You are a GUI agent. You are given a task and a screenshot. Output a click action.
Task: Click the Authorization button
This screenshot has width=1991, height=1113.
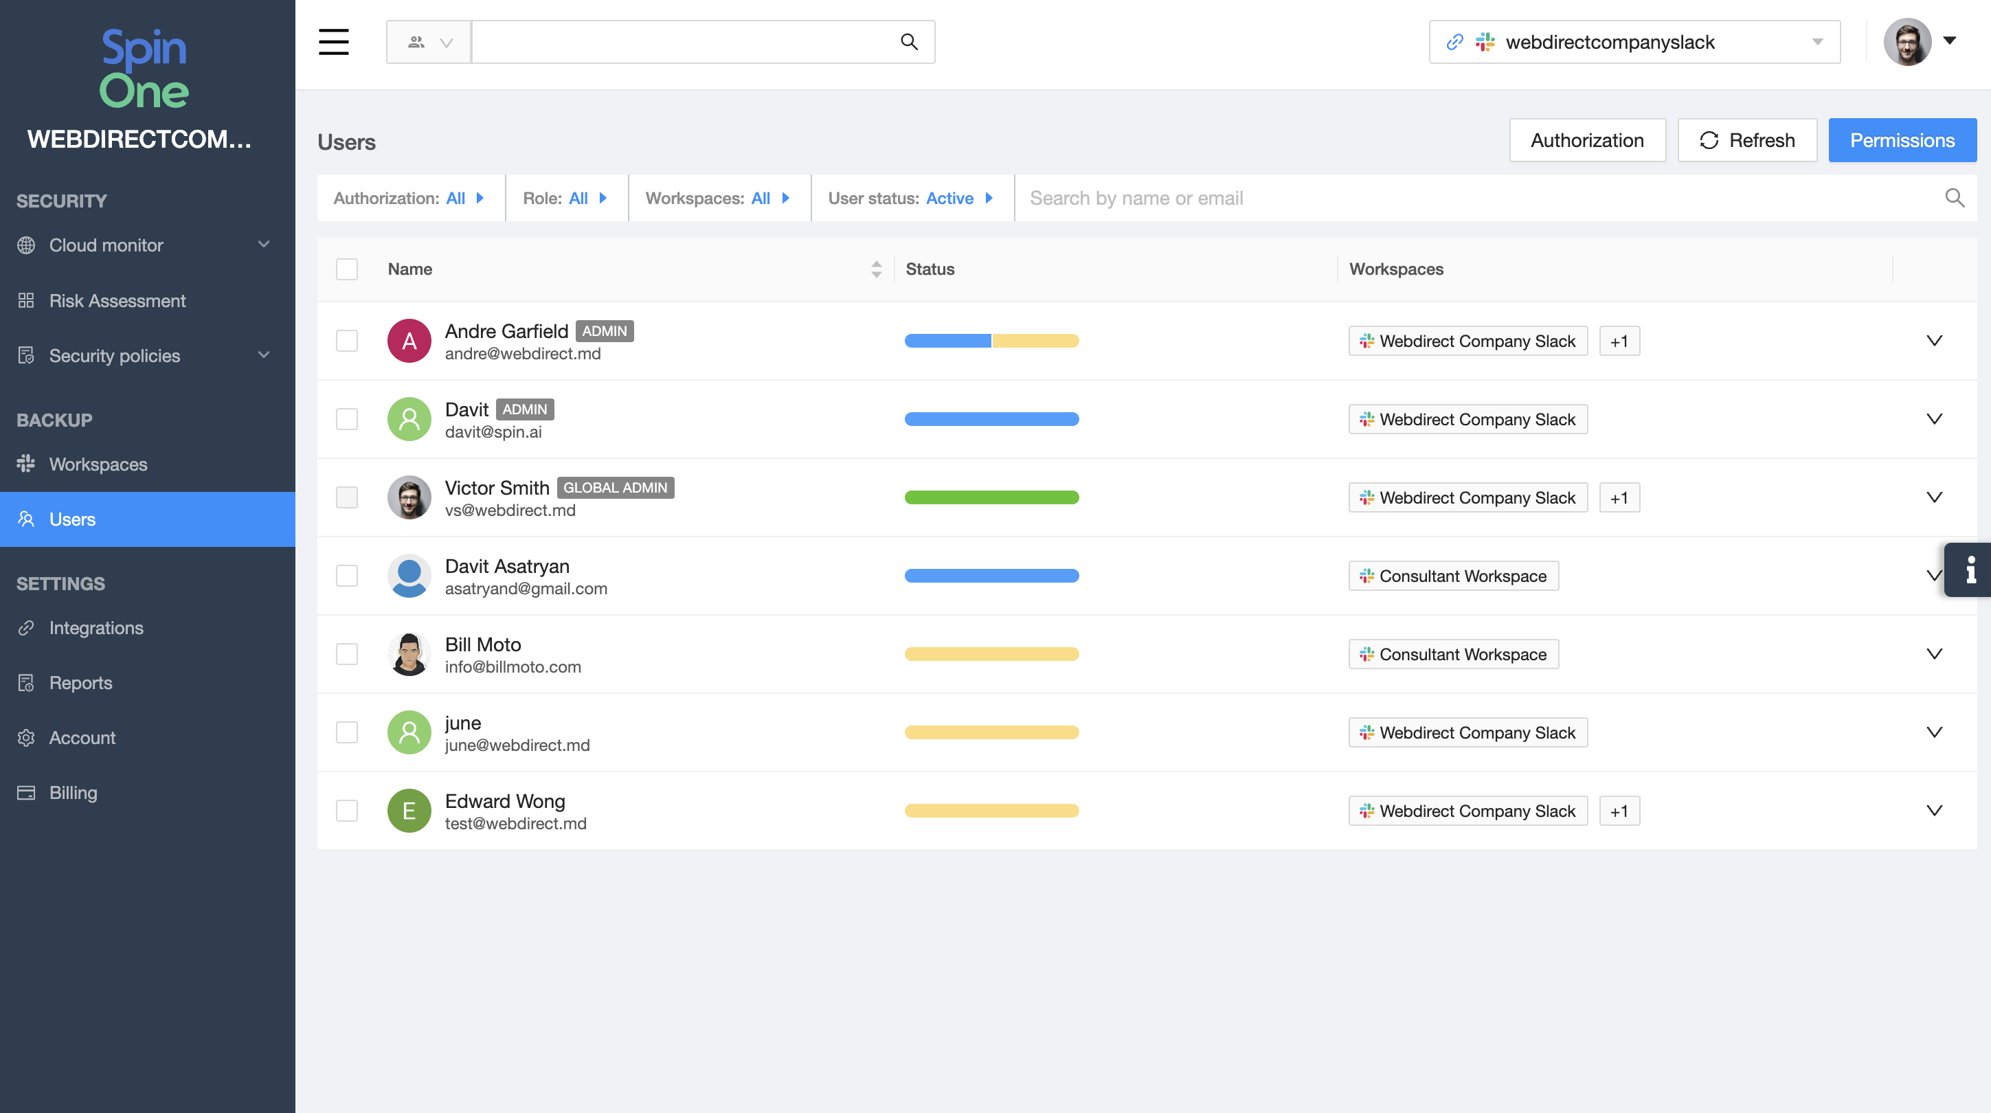pyautogui.click(x=1587, y=140)
